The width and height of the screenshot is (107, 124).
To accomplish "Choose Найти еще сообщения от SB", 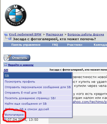I will click(x=38, y=104).
